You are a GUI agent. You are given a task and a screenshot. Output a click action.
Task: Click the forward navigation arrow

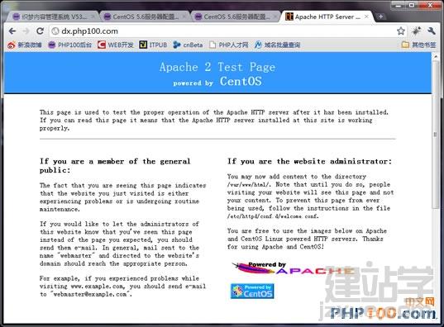coord(26,31)
